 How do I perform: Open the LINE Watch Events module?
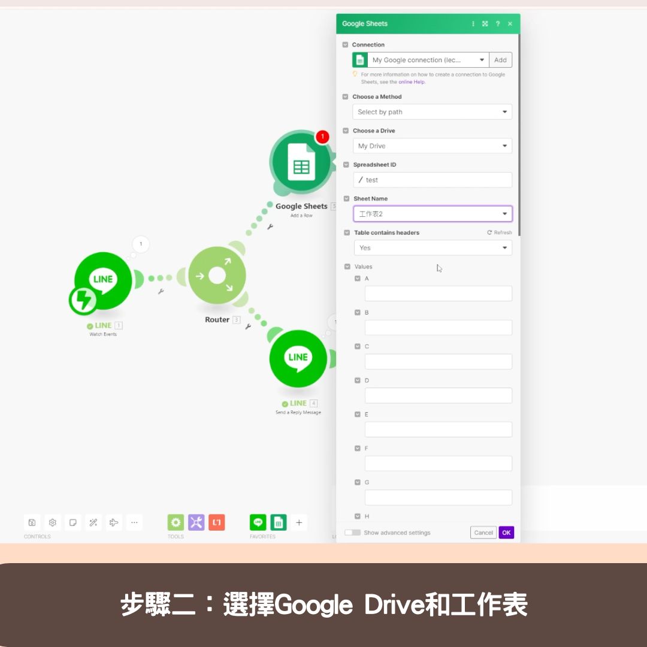pos(102,279)
